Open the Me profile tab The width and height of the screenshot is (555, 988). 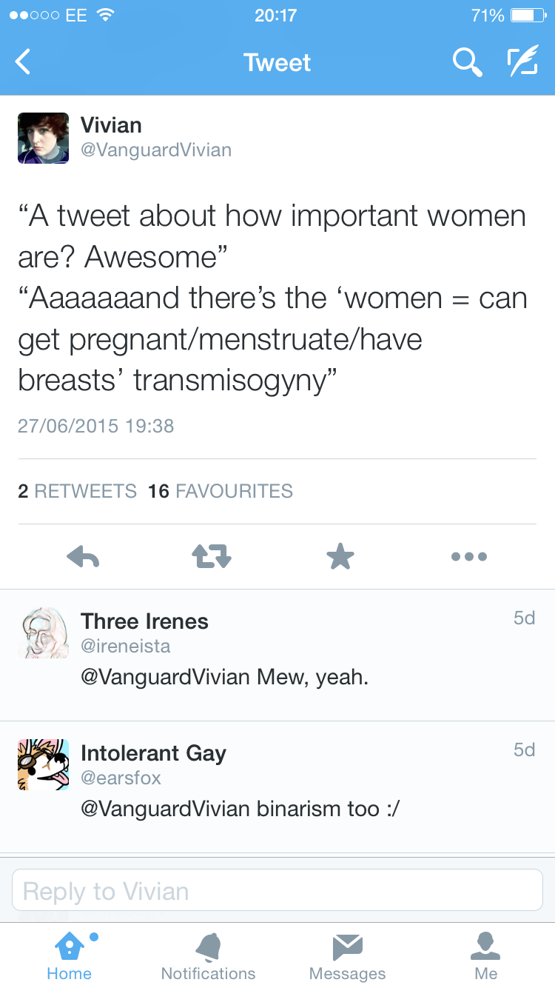click(x=486, y=955)
